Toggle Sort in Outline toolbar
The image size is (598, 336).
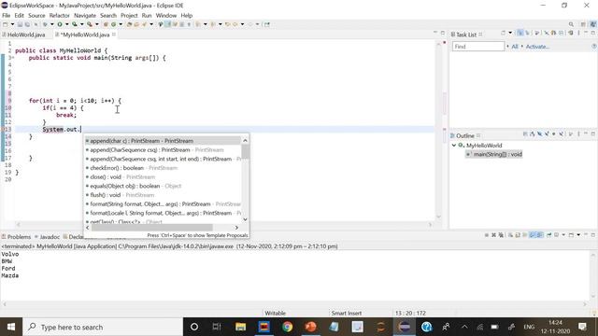533,134
